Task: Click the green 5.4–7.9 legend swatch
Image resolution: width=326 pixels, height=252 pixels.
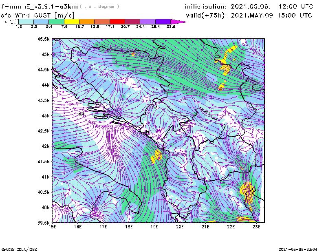Action: click(x=56, y=22)
